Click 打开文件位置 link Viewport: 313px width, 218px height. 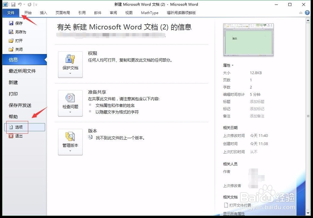coord(238,205)
